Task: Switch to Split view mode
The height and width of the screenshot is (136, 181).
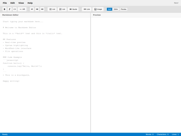Action: 109,9
